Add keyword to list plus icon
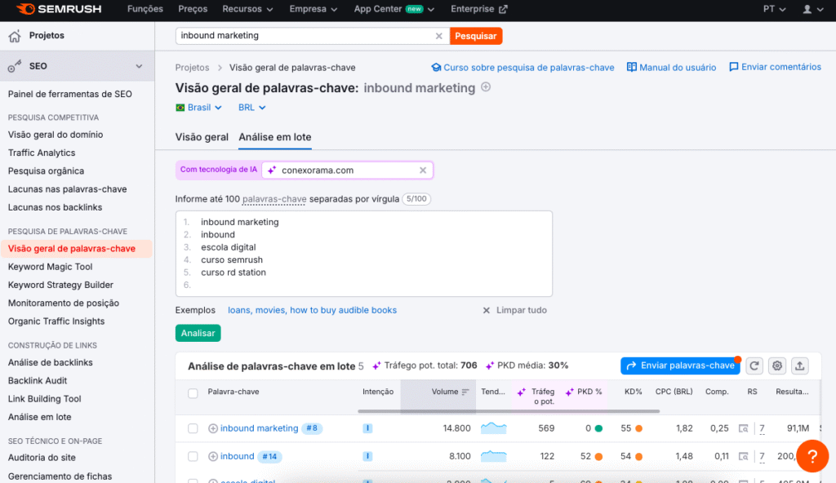This screenshot has width=836, height=483. click(x=486, y=87)
